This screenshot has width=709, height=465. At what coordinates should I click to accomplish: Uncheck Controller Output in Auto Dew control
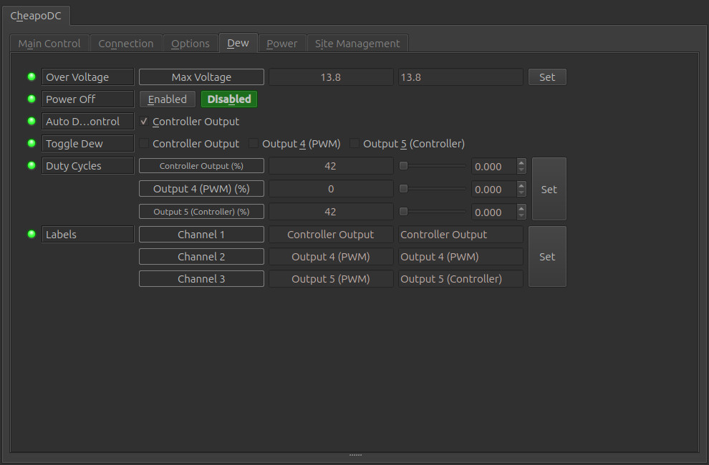145,122
